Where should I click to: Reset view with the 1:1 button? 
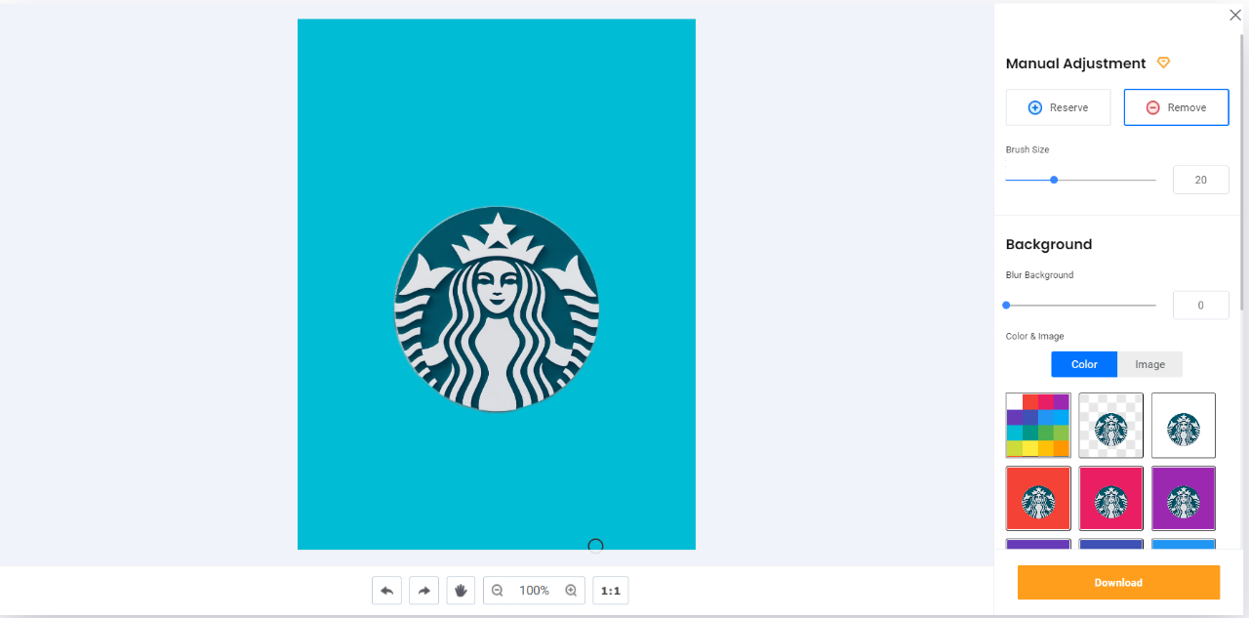(x=611, y=591)
